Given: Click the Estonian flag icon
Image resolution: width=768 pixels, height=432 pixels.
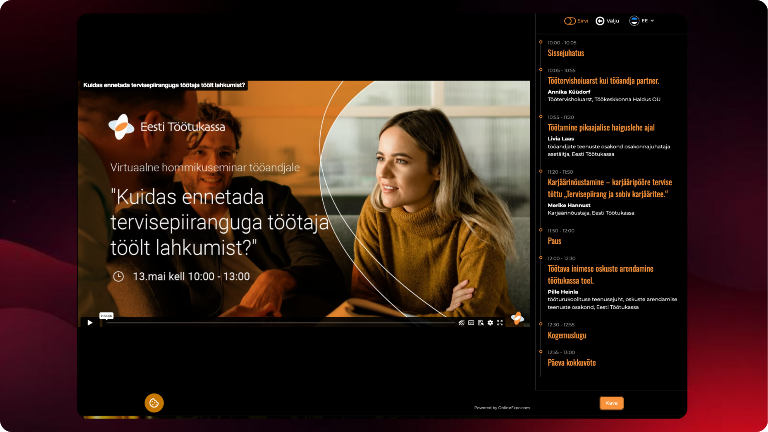Looking at the screenshot, I should (634, 21).
